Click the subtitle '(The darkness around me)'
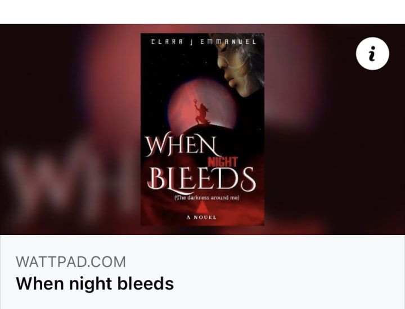 [x=207, y=198]
